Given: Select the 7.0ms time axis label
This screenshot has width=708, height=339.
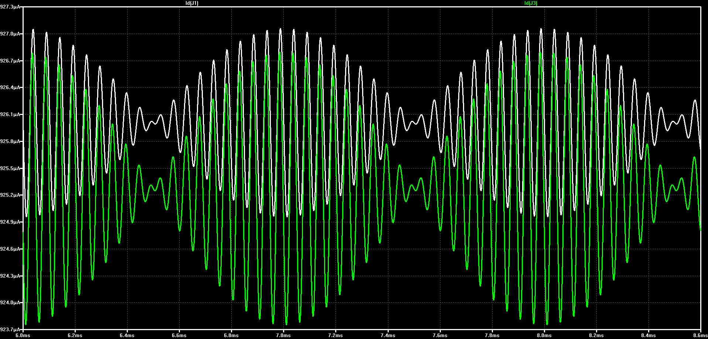Looking at the screenshot, I should coord(283,336).
